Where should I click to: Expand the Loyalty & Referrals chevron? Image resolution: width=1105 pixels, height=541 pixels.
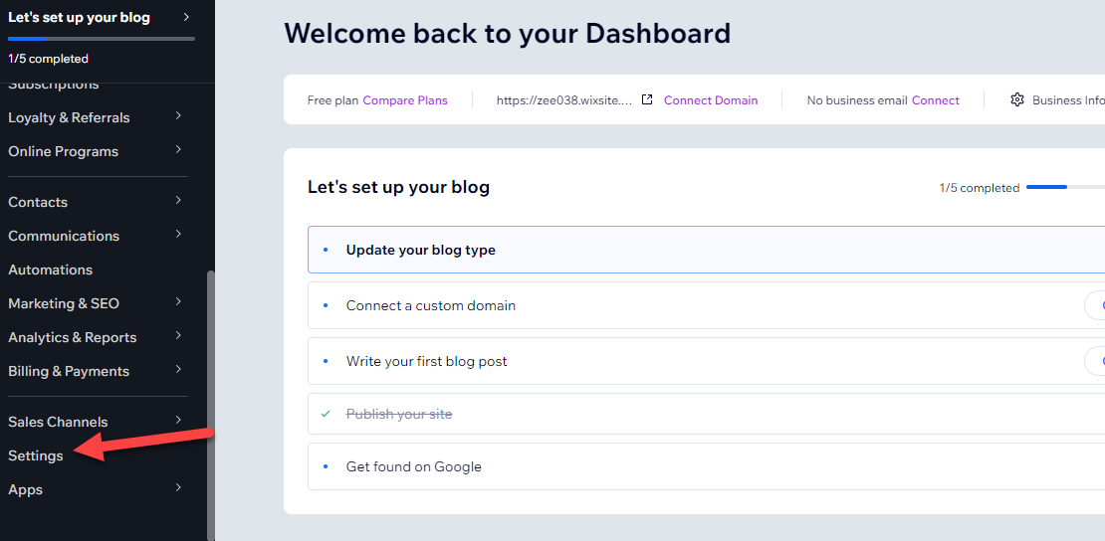click(179, 115)
